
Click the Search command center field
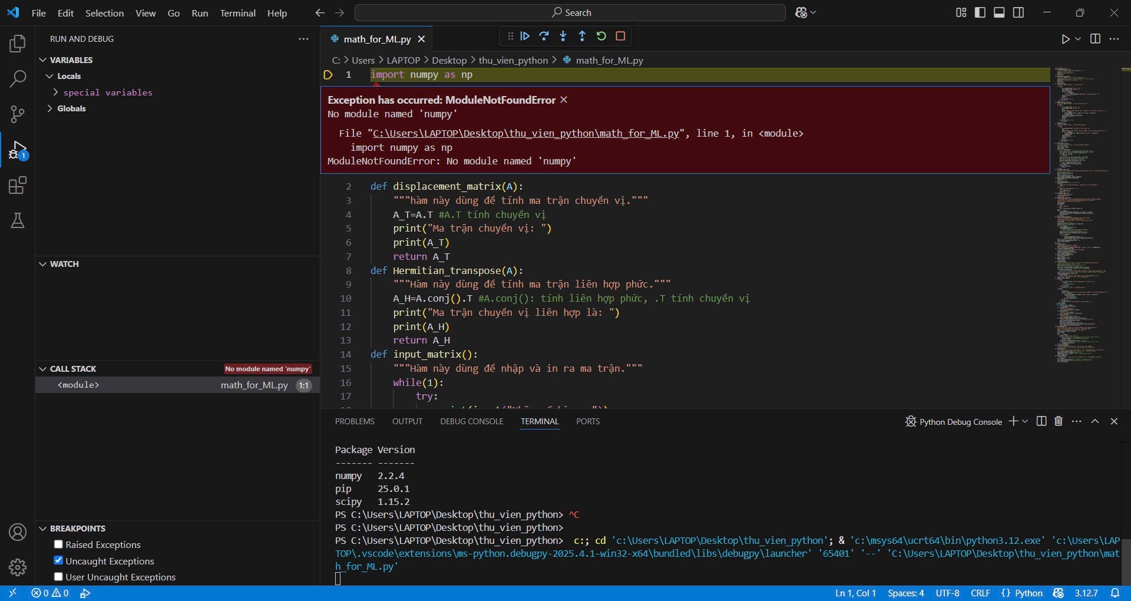(x=570, y=12)
